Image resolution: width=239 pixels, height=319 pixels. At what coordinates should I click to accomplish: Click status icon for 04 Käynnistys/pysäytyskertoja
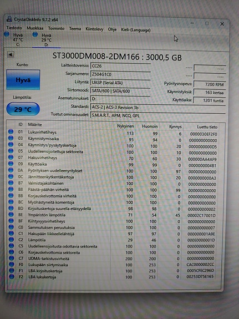11,144
